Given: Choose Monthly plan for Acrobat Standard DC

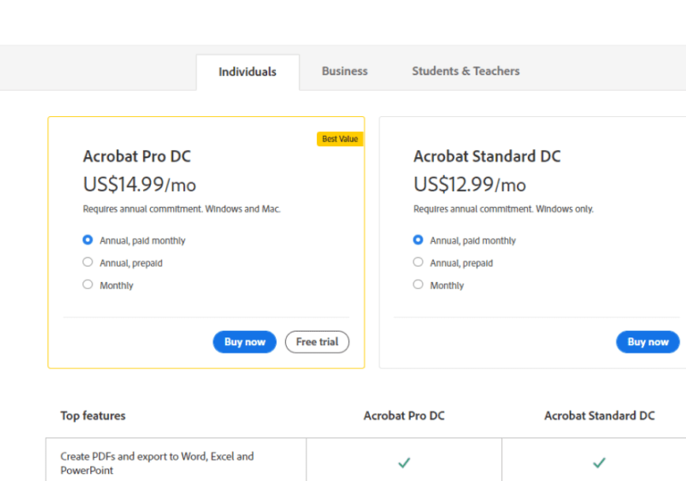Looking at the screenshot, I should 418,285.
